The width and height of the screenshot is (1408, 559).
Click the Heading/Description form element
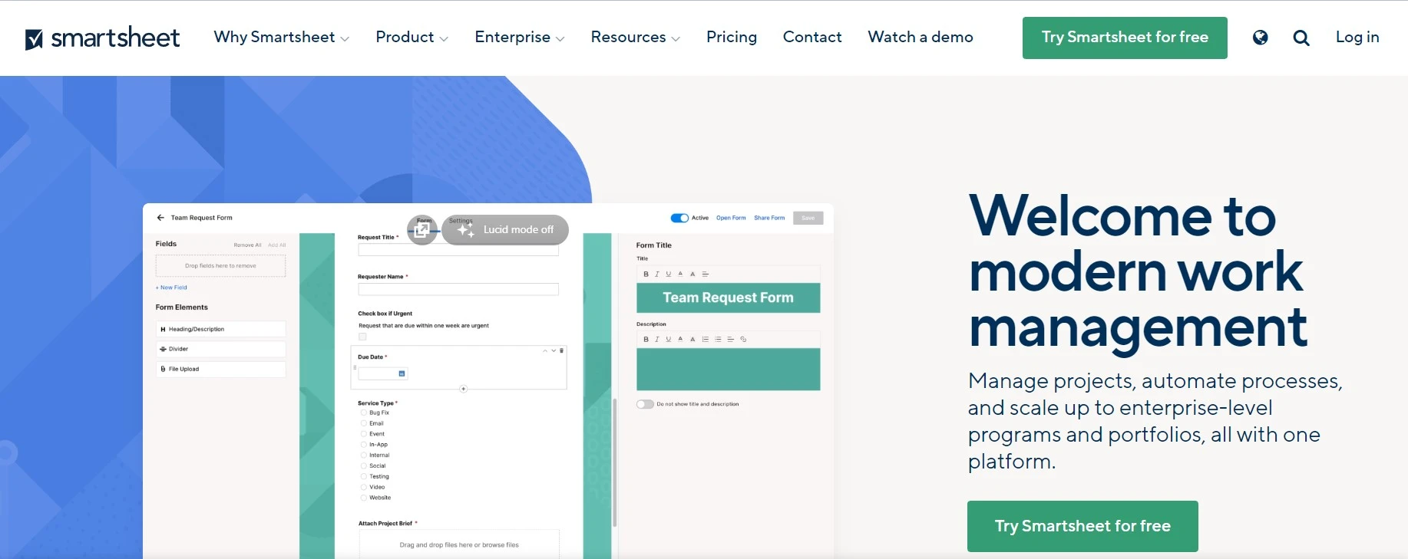click(221, 329)
